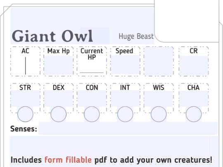
Task: Select the Speed value field
Action: pyautogui.click(x=125, y=65)
